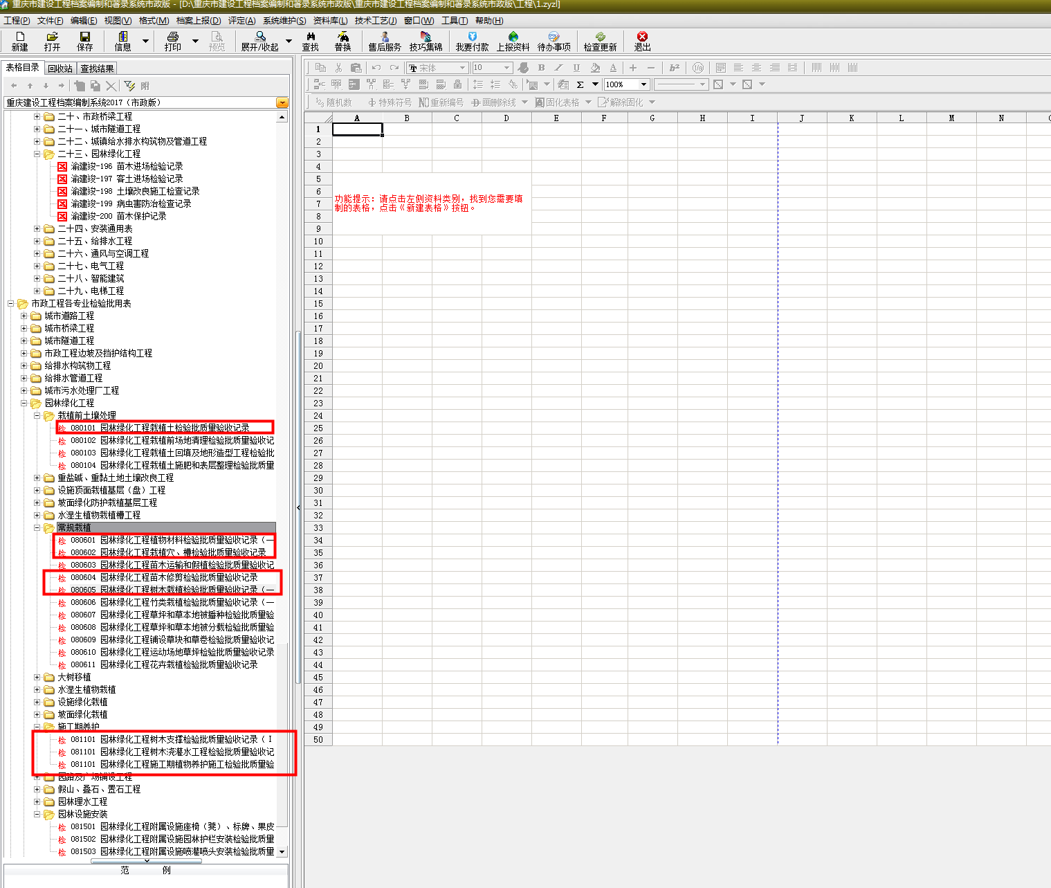Switch to the 回收站 tab
The width and height of the screenshot is (1051, 888).
(60, 69)
